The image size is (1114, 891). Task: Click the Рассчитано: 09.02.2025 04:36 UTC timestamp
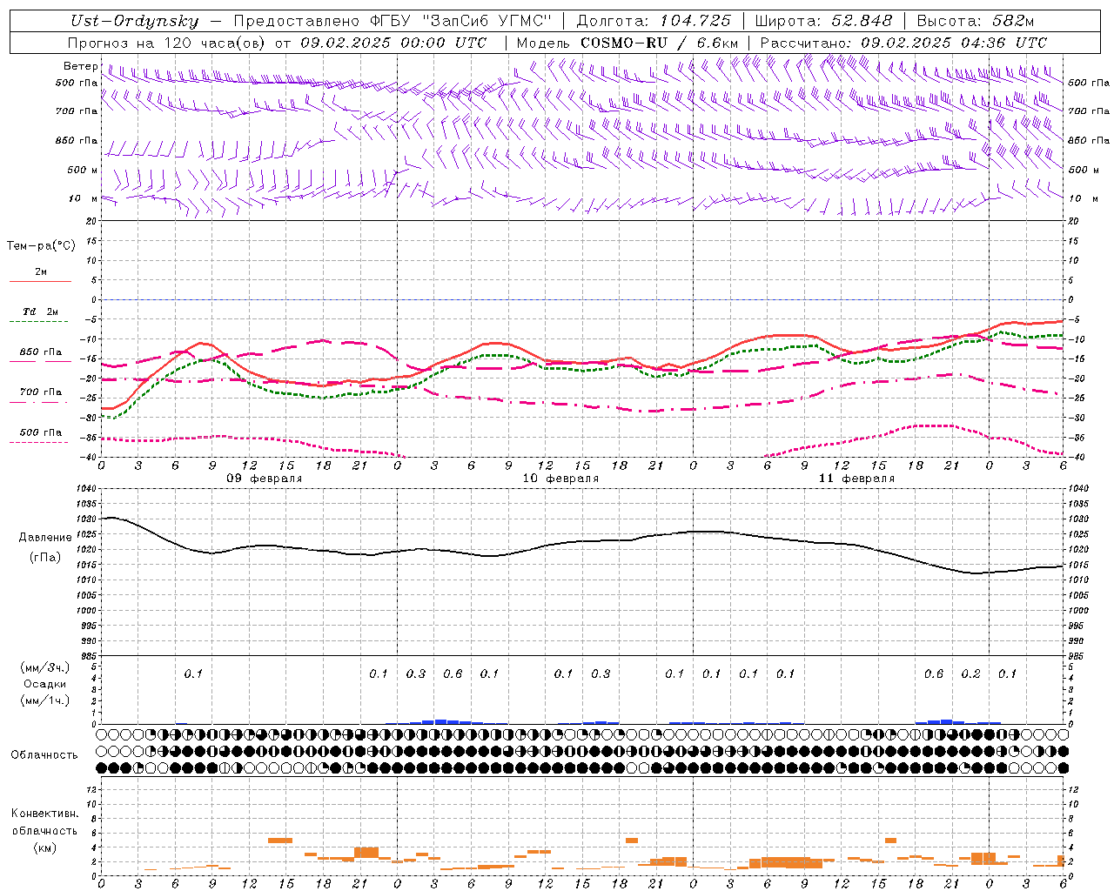point(903,43)
